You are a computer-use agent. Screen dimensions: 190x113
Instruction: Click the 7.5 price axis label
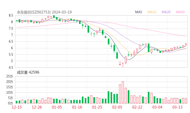click(11, 29)
